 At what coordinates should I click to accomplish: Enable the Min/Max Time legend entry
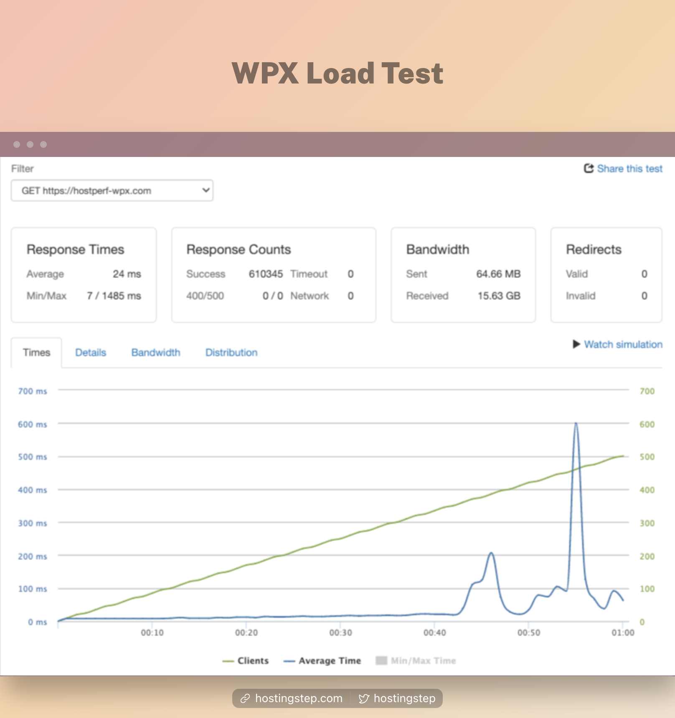(x=416, y=661)
